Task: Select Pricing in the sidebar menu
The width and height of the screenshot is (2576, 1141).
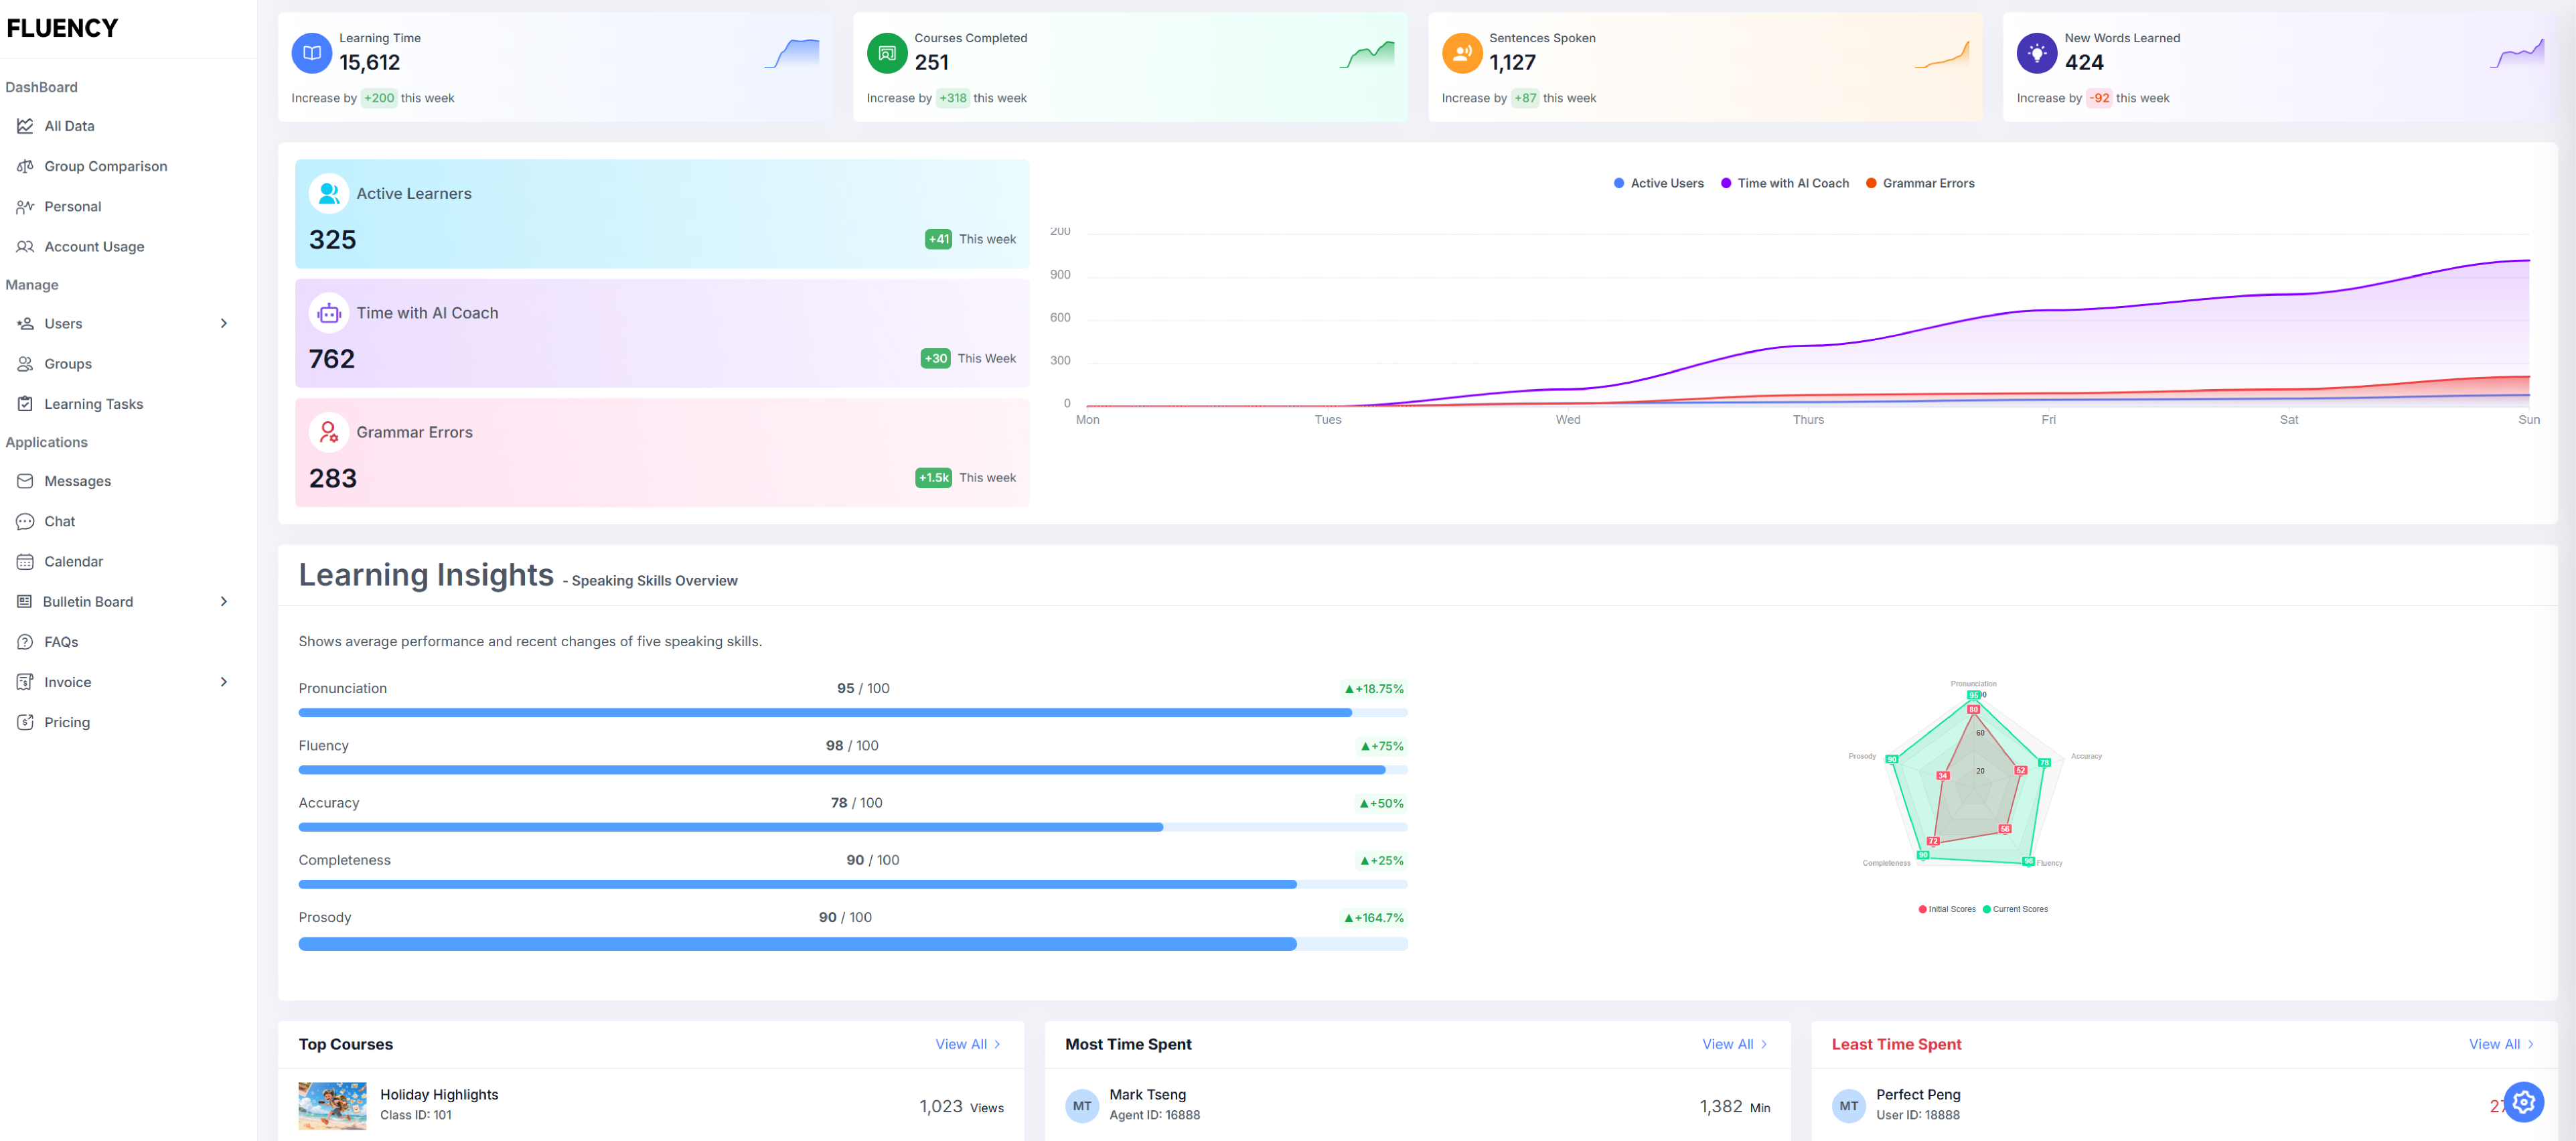Action: tap(66, 721)
